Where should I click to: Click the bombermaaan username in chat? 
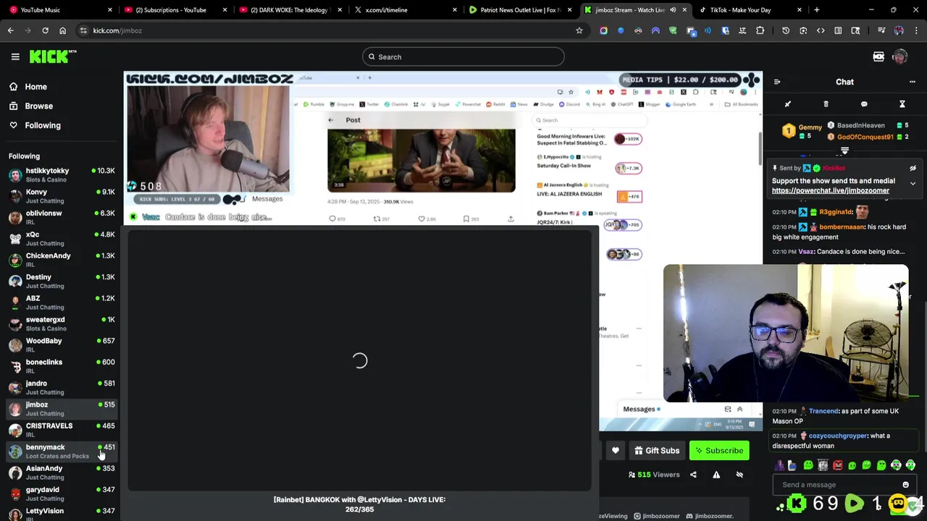(842, 226)
